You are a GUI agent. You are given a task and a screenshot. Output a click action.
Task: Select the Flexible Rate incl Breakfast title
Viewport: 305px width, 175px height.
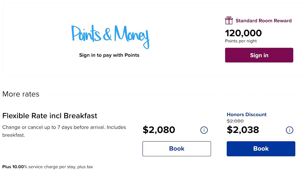[x=50, y=116]
